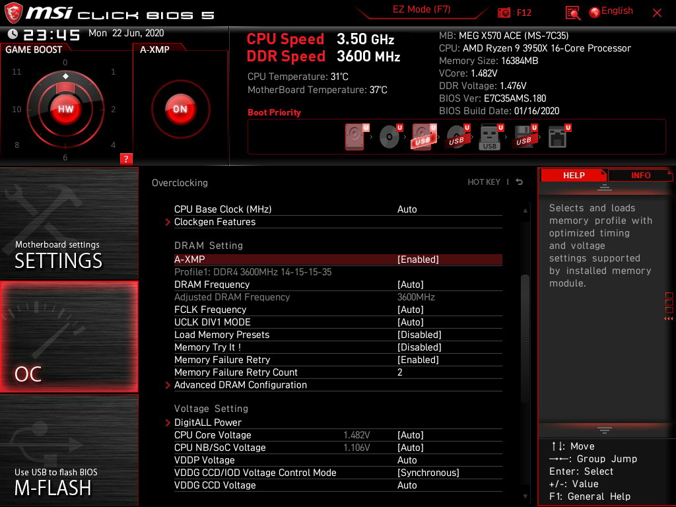676x507 pixels.
Task: Select the network boot device icon
Action: (558, 137)
